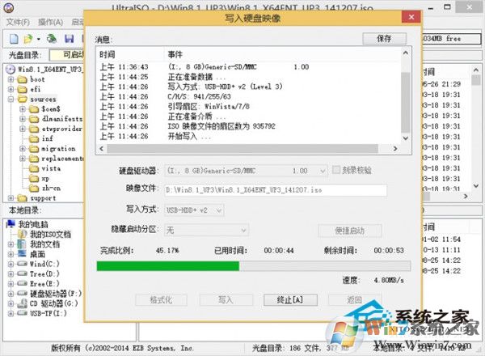The width and height of the screenshot is (485, 356).
Task: Click the vista folder icon
Action: (x=34, y=169)
